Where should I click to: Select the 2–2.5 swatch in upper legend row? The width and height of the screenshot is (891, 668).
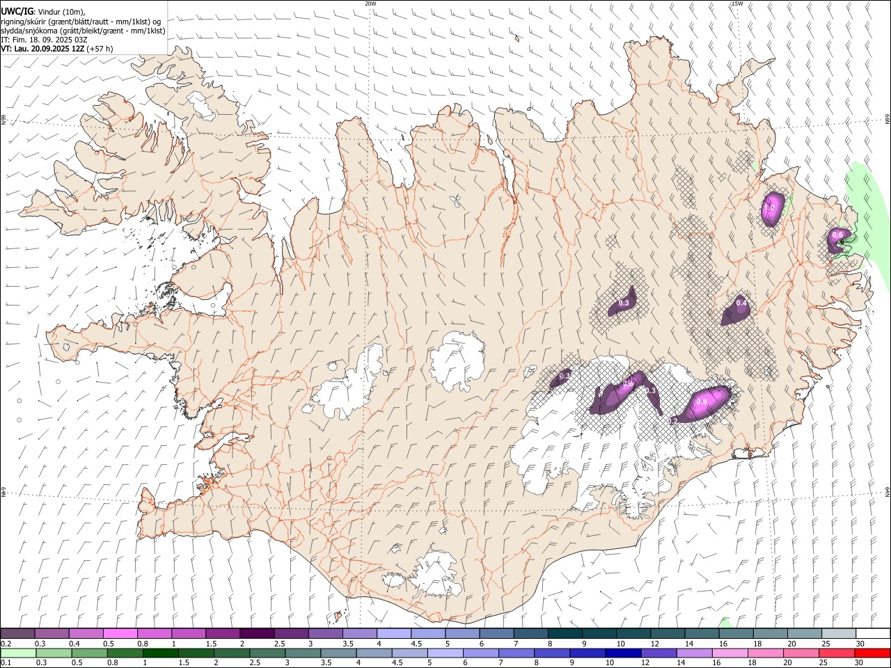[257, 634]
